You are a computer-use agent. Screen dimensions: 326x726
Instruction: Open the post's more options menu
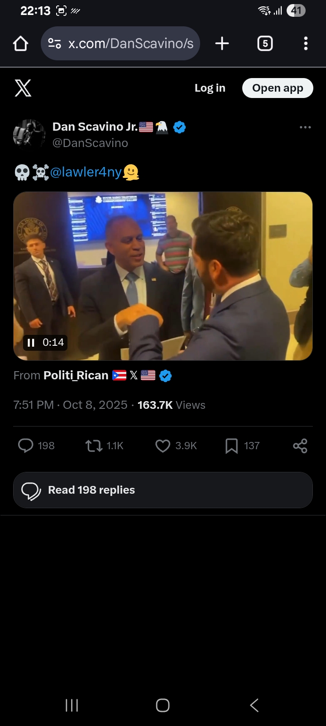(x=305, y=128)
